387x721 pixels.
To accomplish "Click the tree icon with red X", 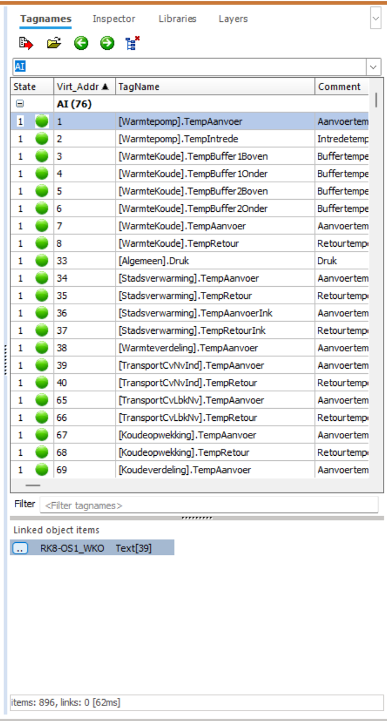I will tap(133, 43).
